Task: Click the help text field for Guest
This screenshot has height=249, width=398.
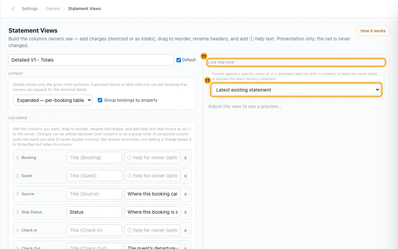Action: tap(152, 176)
